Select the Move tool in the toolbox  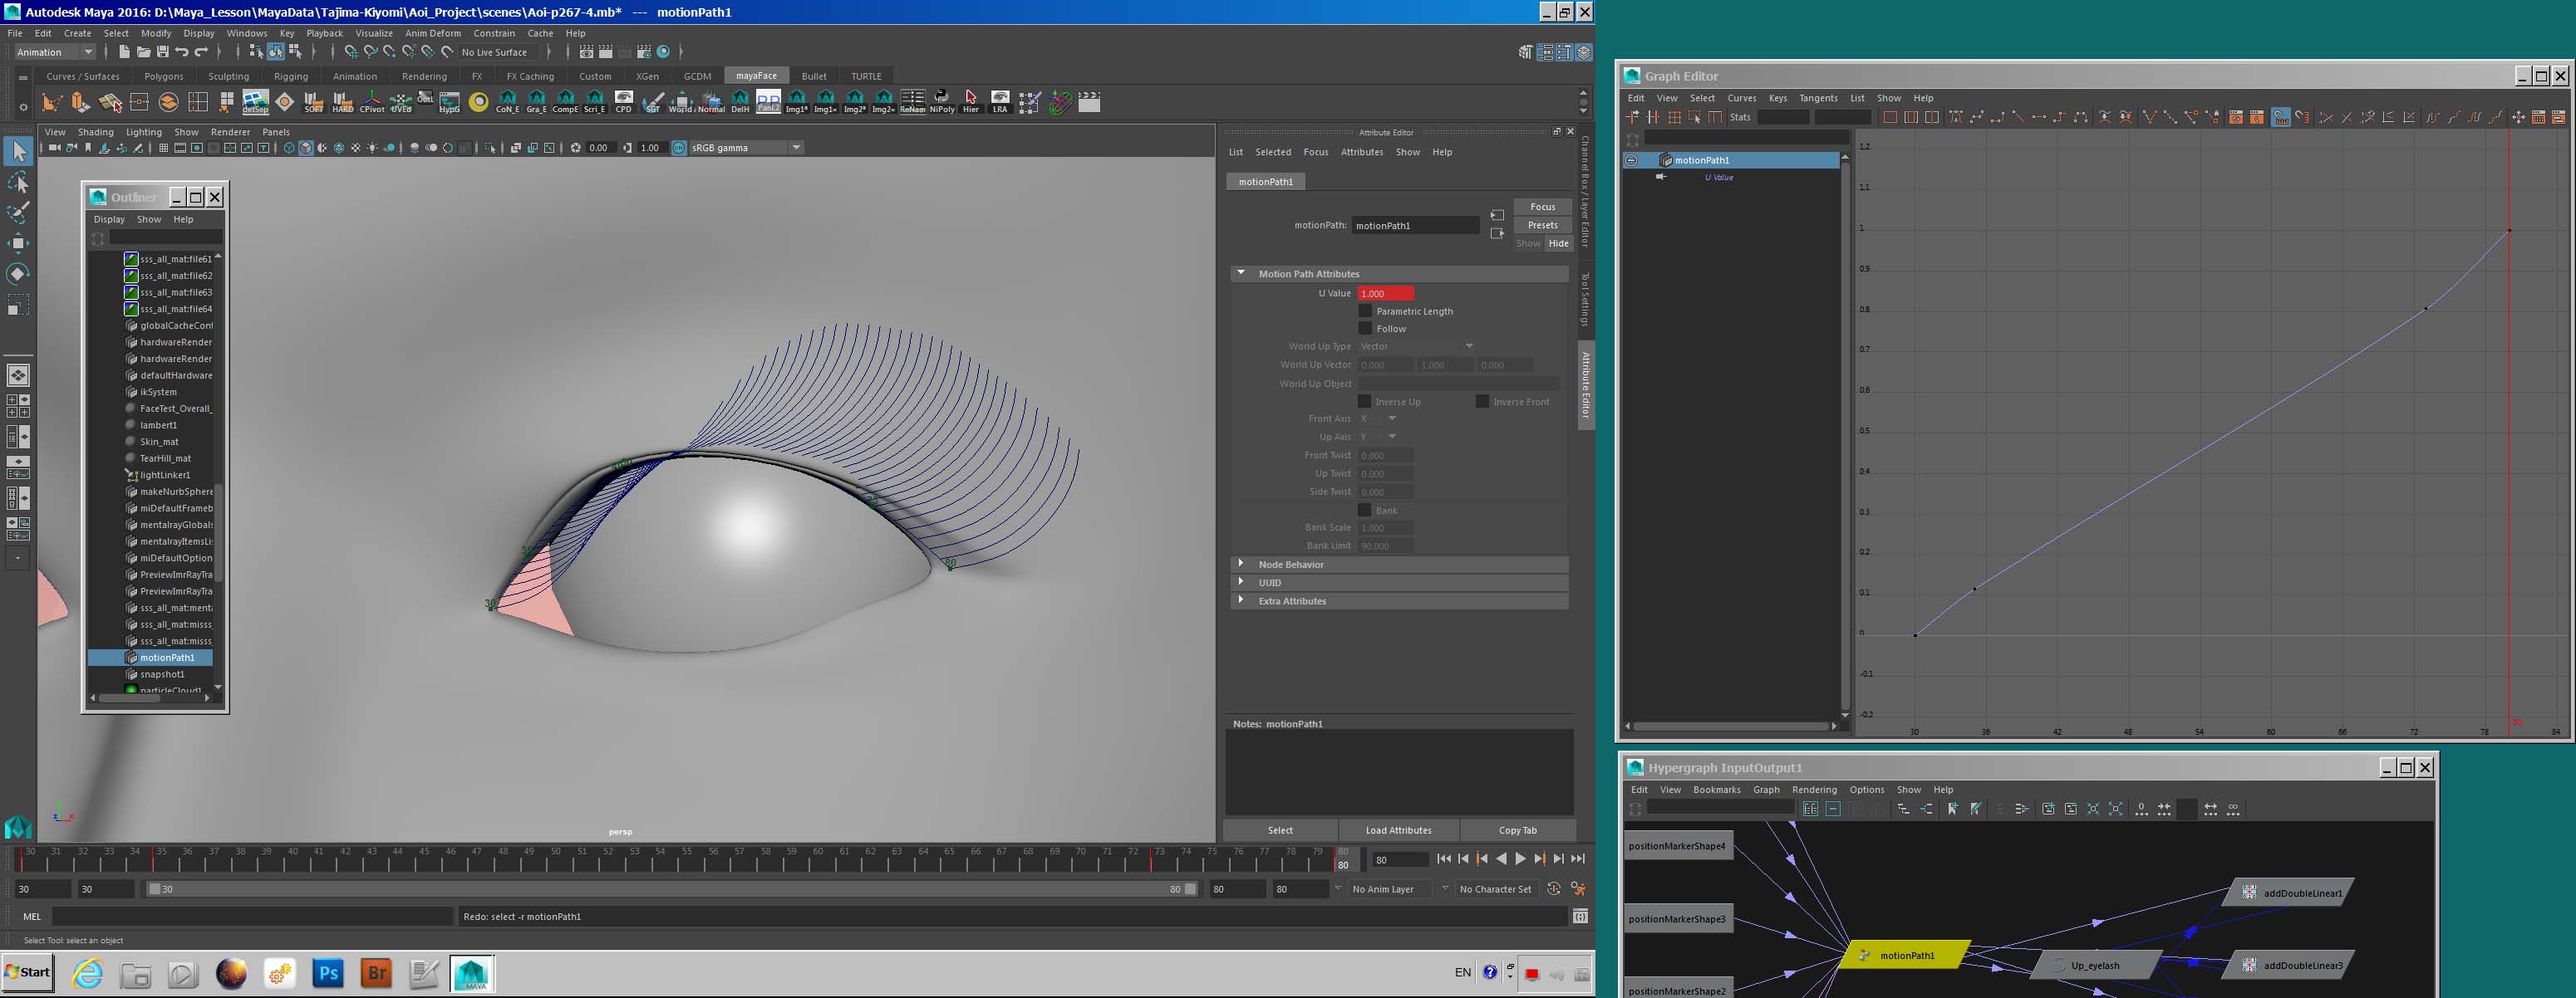pyautogui.click(x=18, y=242)
